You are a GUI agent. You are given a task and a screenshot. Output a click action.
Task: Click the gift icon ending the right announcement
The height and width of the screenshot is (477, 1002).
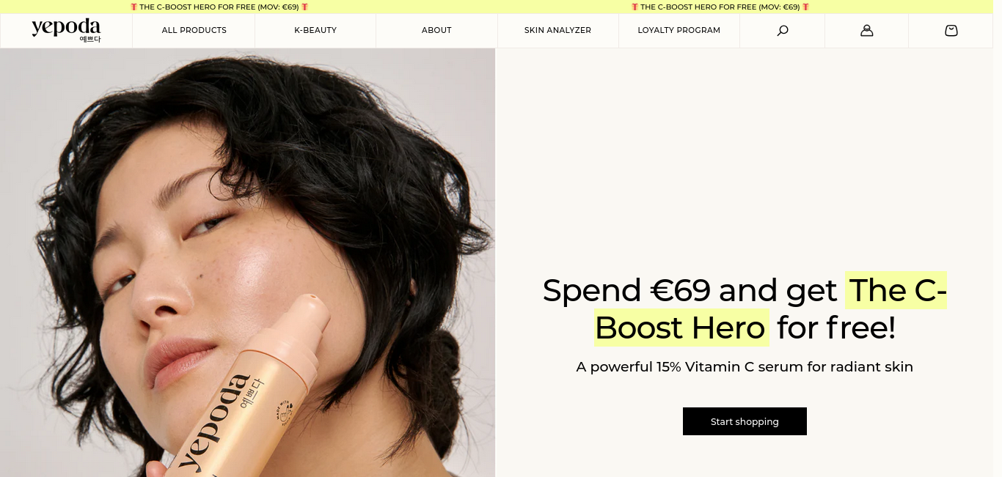805,7
